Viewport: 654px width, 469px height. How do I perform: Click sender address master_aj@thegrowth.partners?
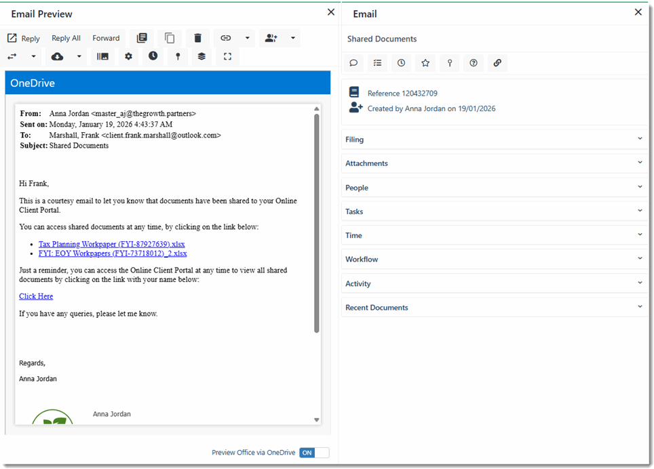coord(143,113)
